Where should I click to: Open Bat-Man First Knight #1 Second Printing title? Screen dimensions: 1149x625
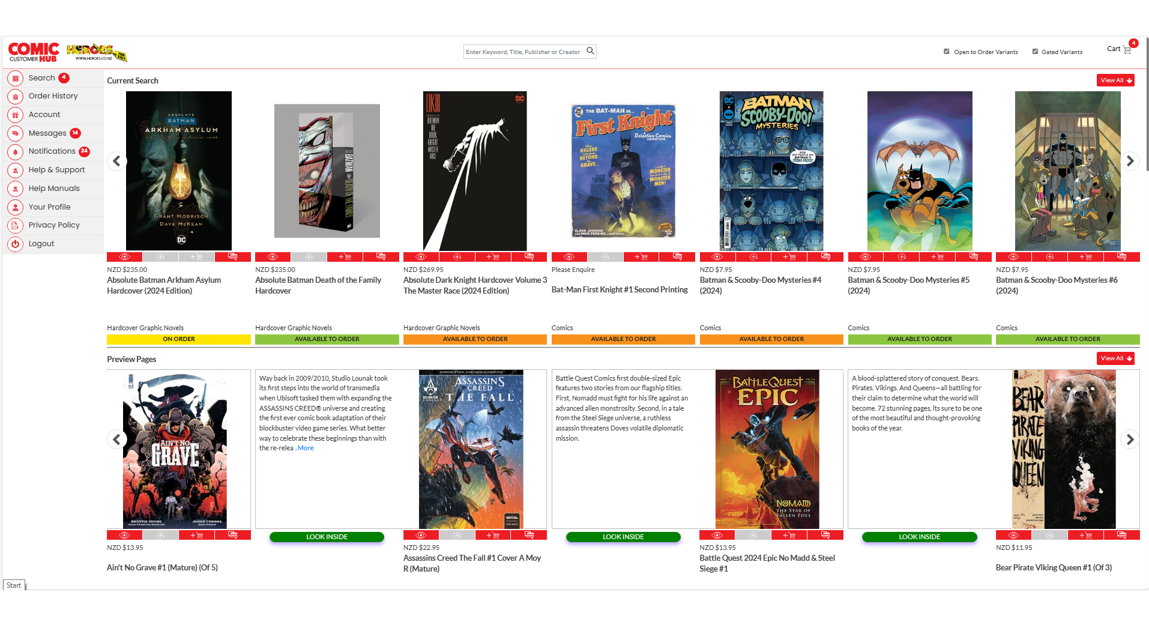tap(620, 289)
